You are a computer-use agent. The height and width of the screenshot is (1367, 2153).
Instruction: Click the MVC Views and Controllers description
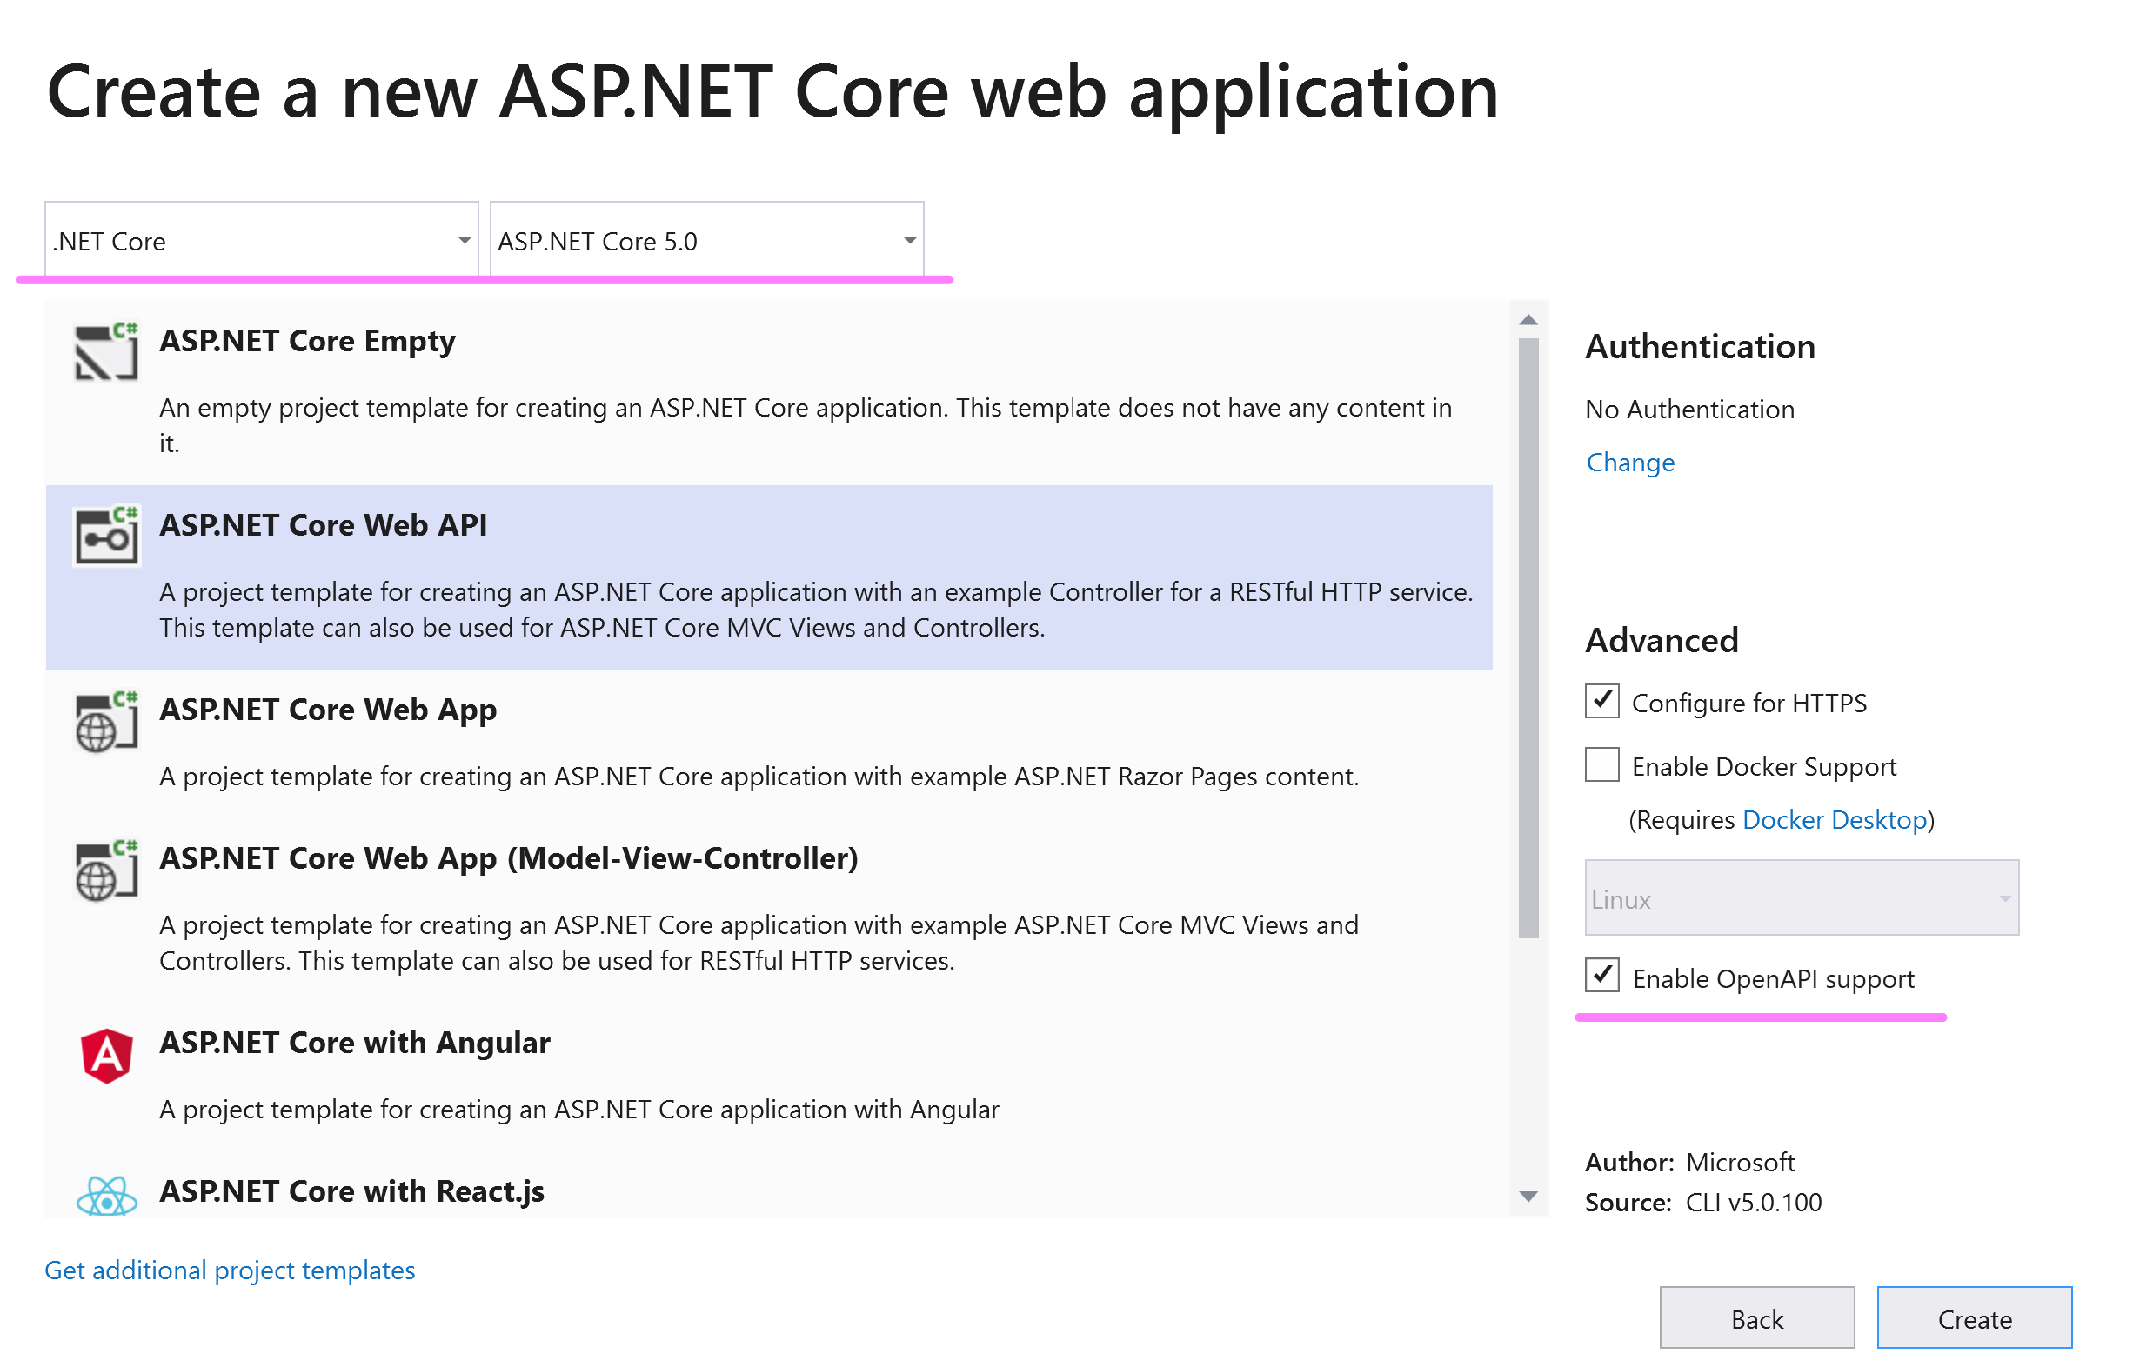click(759, 943)
